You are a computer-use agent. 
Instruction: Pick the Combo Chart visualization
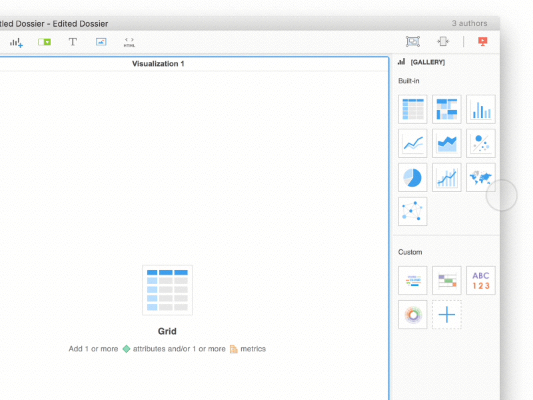click(x=446, y=177)
